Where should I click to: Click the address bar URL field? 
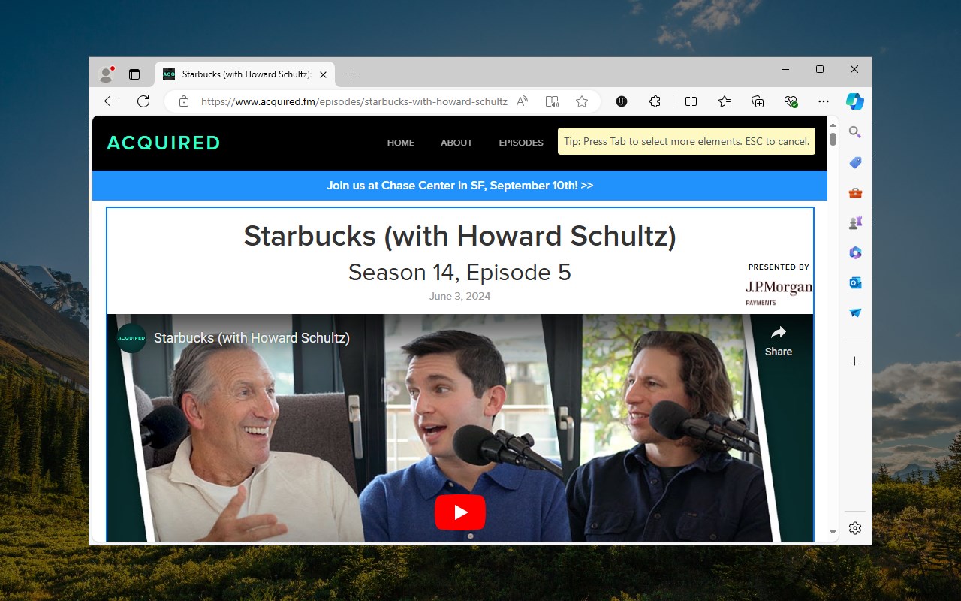coord(354,101)
